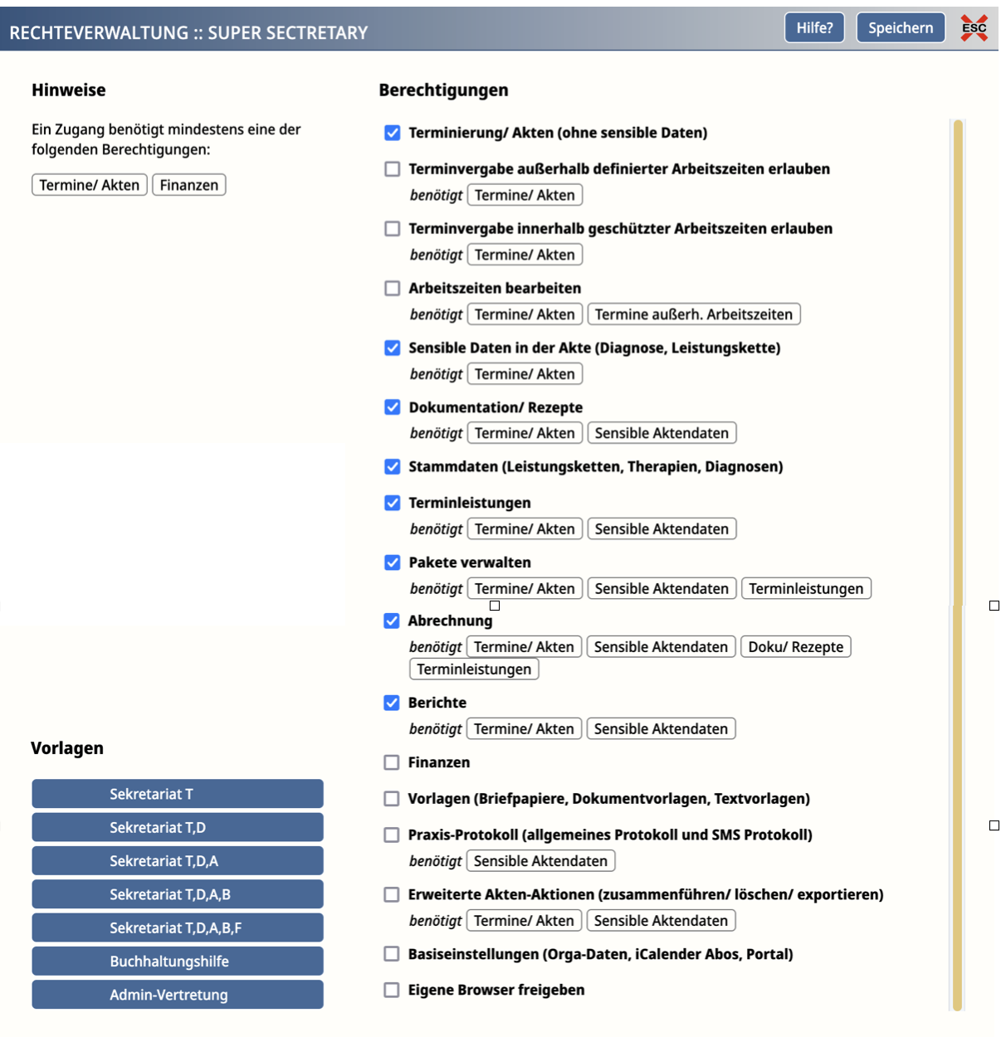The height and width of the screenshot is (1037, 1001).
Task: Click the Hinweise heading
Action: pyautogui.click(x=69, y=90)
